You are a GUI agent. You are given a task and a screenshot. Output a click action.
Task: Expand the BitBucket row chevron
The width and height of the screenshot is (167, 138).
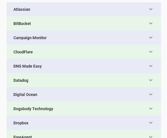[151, 23]
